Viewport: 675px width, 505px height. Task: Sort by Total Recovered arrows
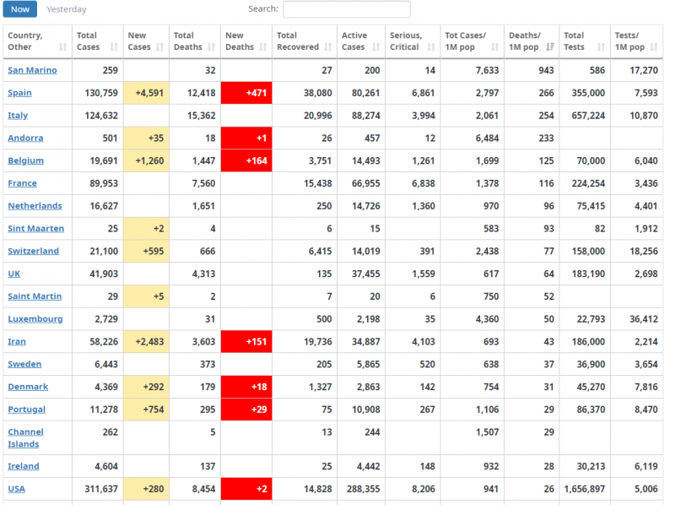328,47
